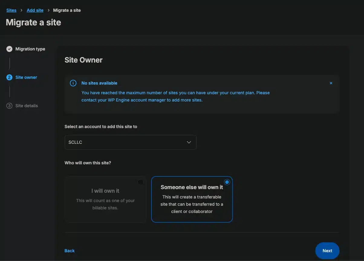The width and height of the screenshot is (364, 261).
Task: Select the Site details step label
Action: (x=27, y=106)
